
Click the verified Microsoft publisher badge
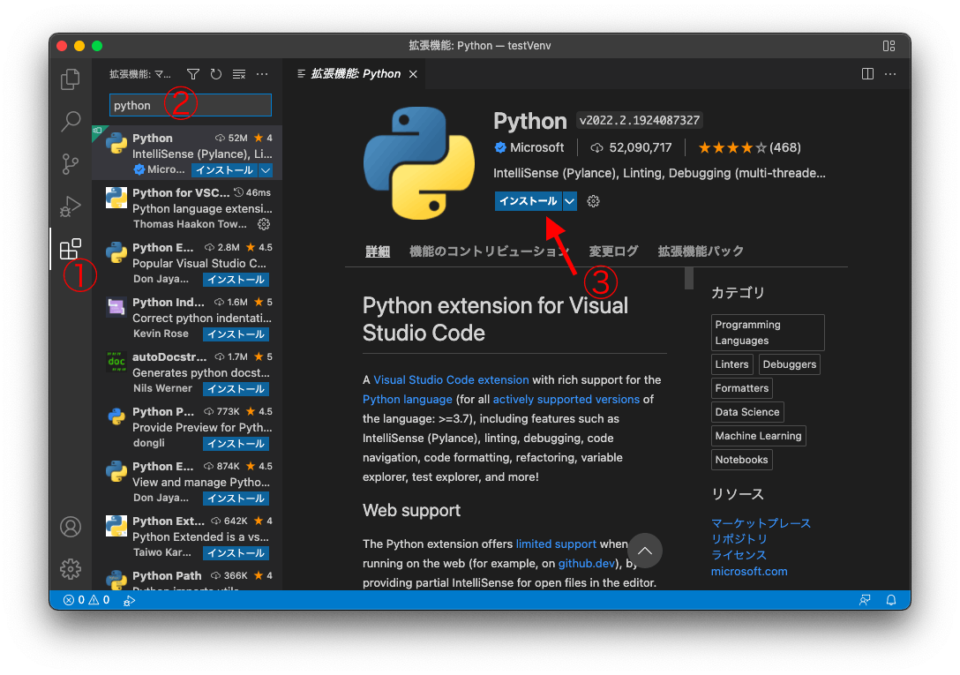click(x=500, y=147)
